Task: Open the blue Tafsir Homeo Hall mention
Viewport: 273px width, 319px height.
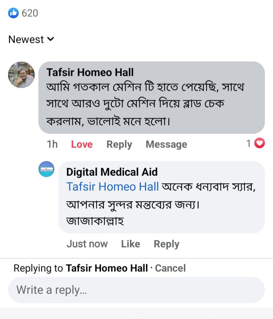Action: coord(112,187)
